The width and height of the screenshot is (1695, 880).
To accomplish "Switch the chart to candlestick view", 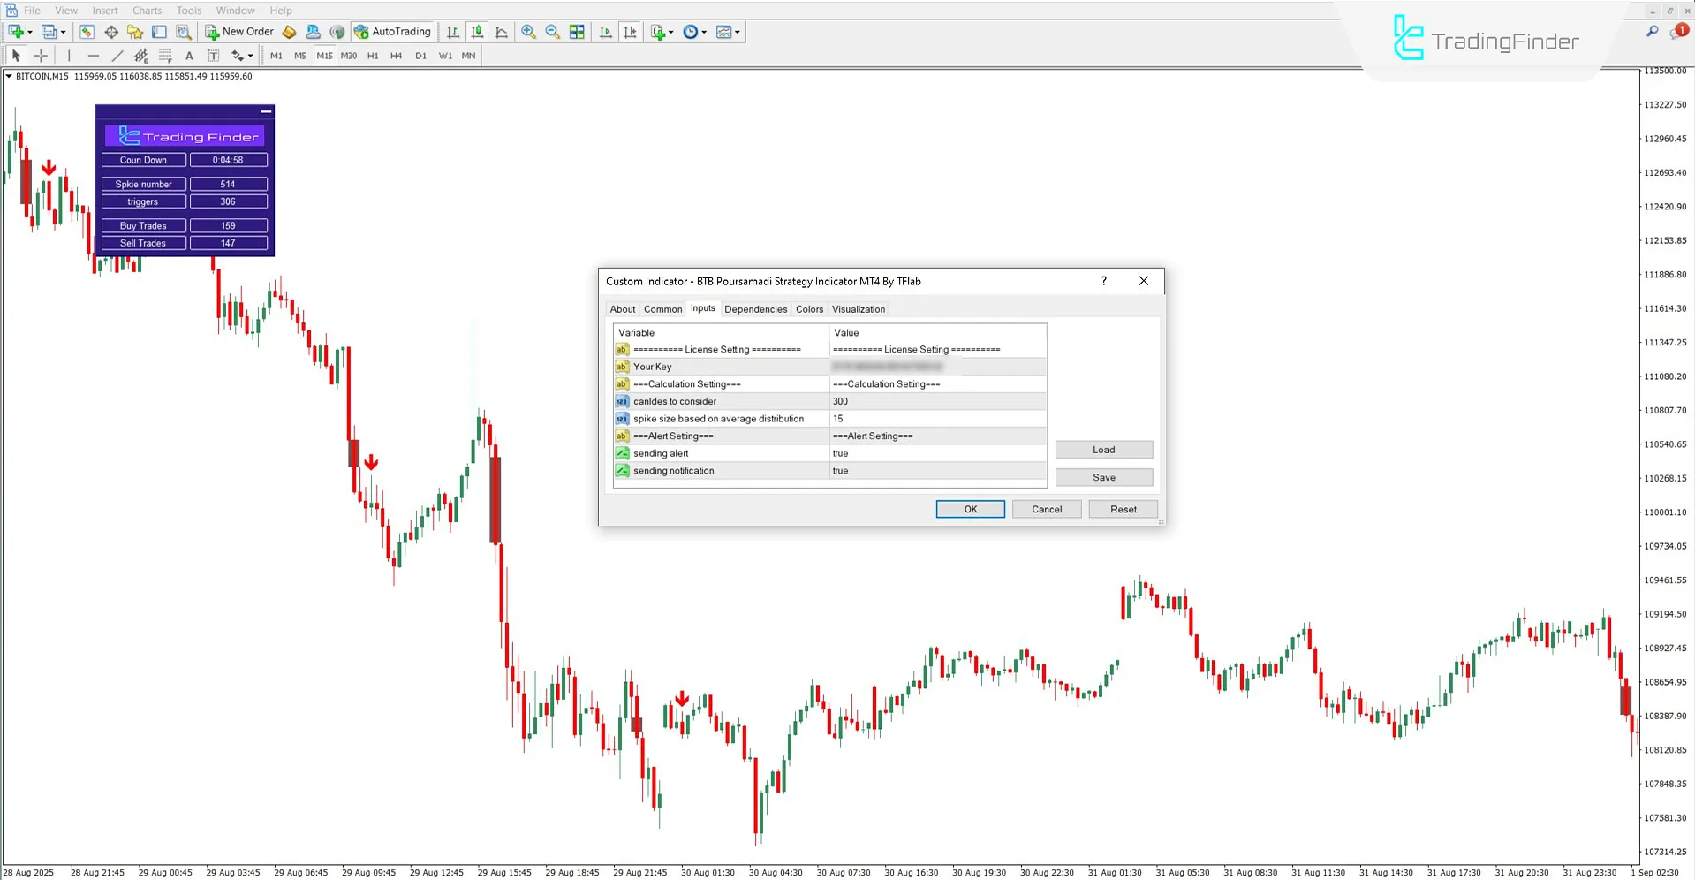I will [x=477, y=32].
